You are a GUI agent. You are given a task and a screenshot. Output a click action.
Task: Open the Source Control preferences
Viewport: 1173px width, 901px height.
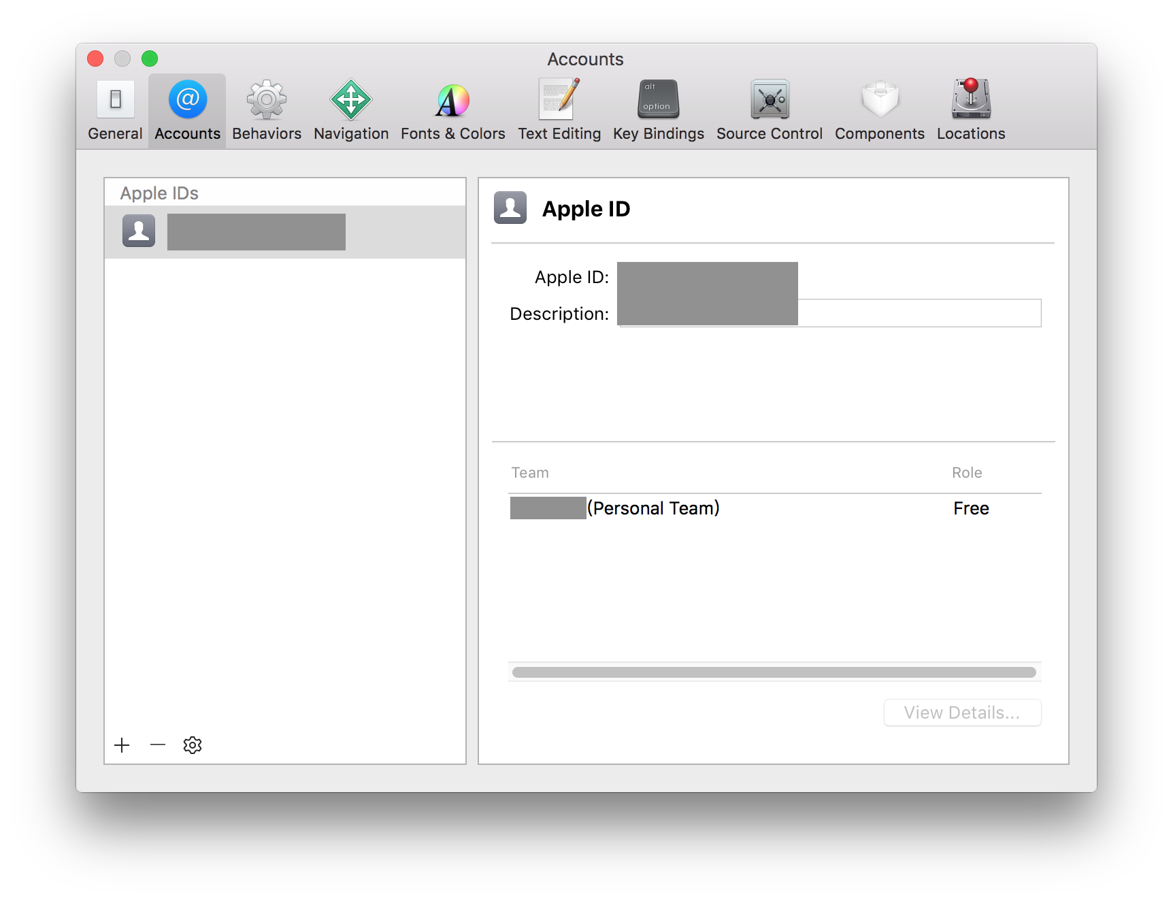pos(769,109)
